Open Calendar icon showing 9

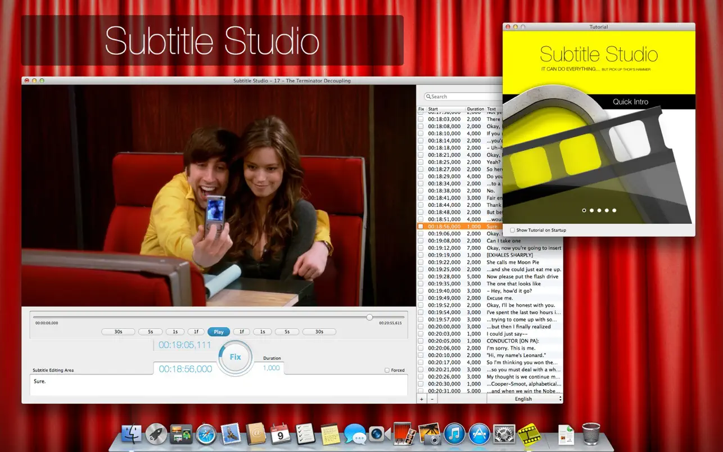coord(280,434)
